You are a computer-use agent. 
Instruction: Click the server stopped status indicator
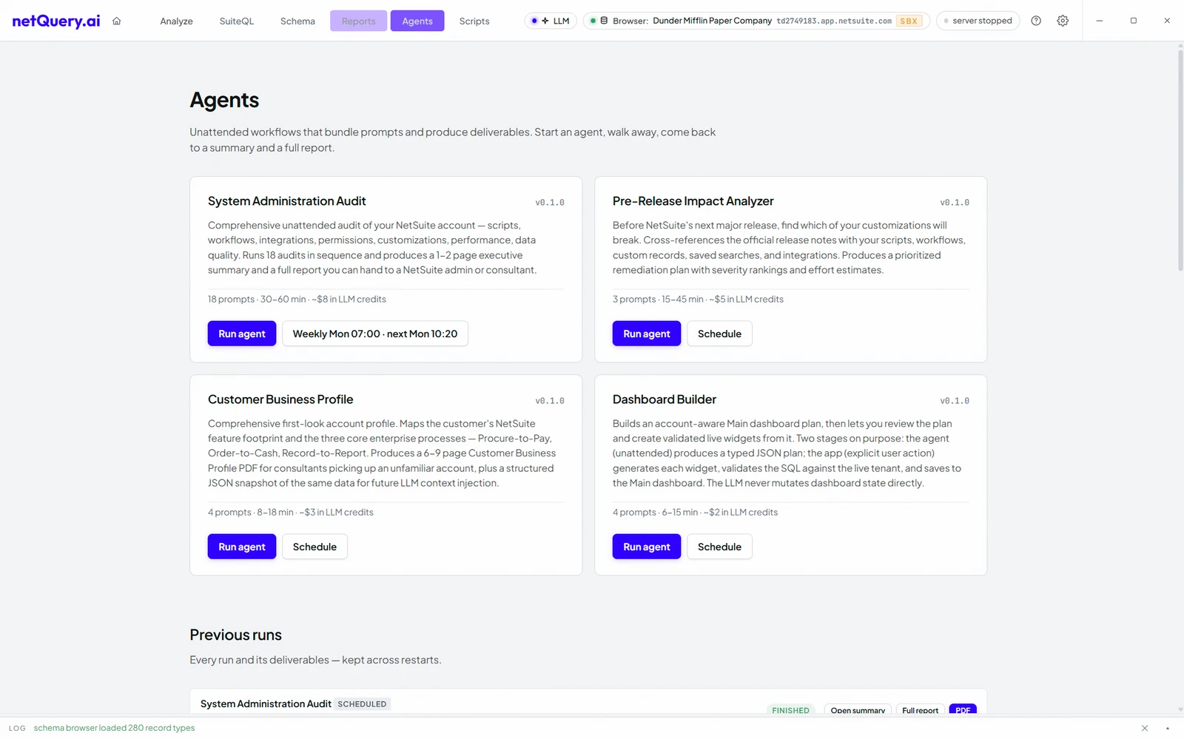pos(978,21)
